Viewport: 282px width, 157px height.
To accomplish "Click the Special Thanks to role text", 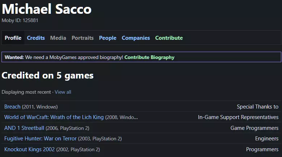I will [257, 107].
